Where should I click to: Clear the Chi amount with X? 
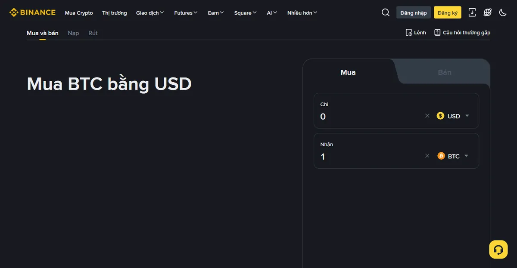(427, 116)
